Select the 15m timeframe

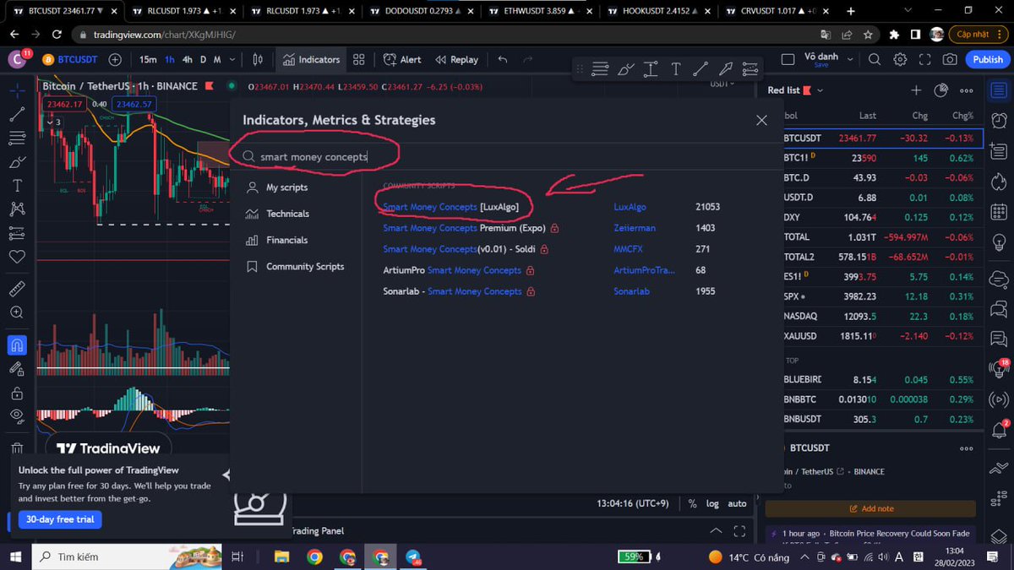[148, 59]
